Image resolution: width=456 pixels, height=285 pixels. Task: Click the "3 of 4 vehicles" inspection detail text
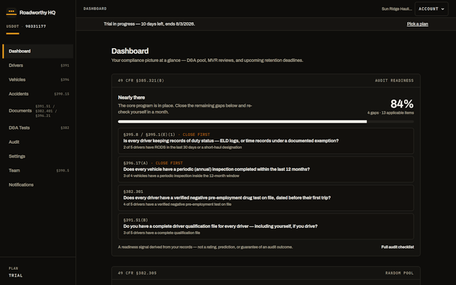181,176
